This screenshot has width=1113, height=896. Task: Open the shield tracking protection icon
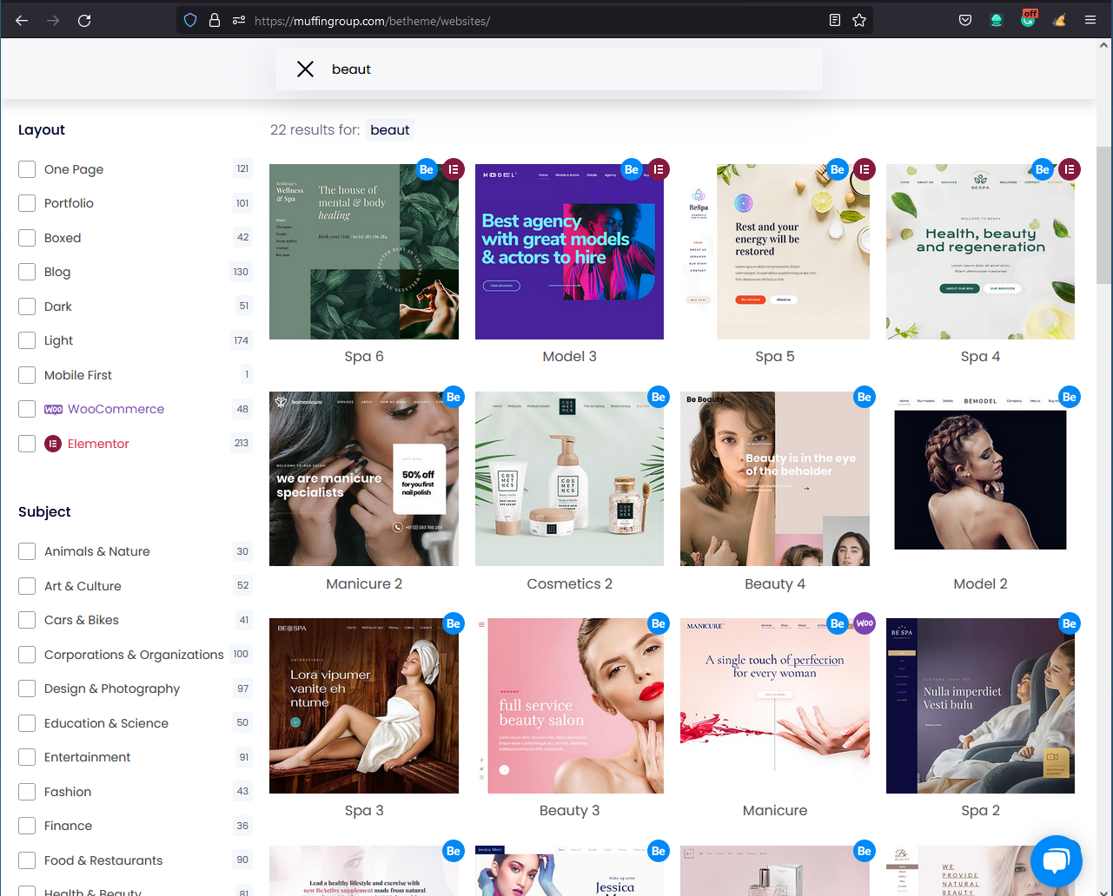tap(190, 20)
